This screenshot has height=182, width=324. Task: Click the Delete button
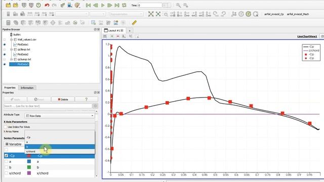pyautogui.click(x=63, y=100)
